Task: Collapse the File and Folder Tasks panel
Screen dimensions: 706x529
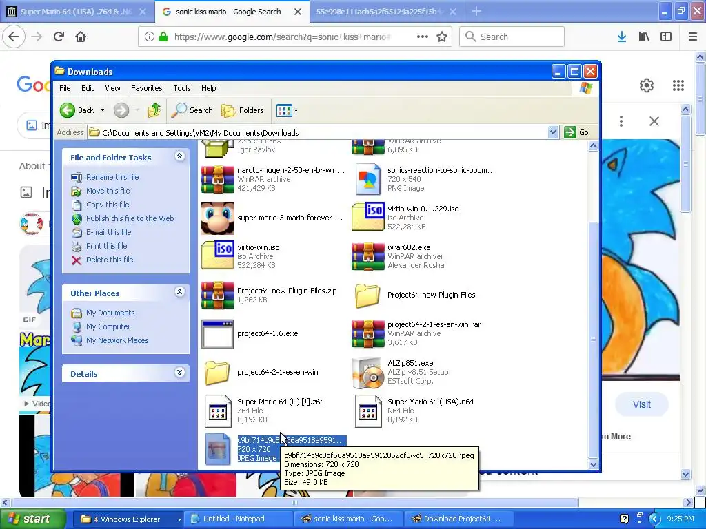Action: pos(179,156)
